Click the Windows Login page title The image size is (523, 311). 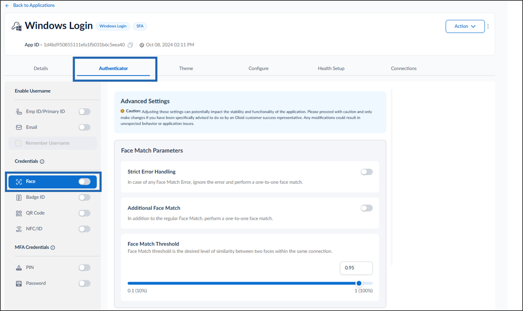(x=59, y=26)
